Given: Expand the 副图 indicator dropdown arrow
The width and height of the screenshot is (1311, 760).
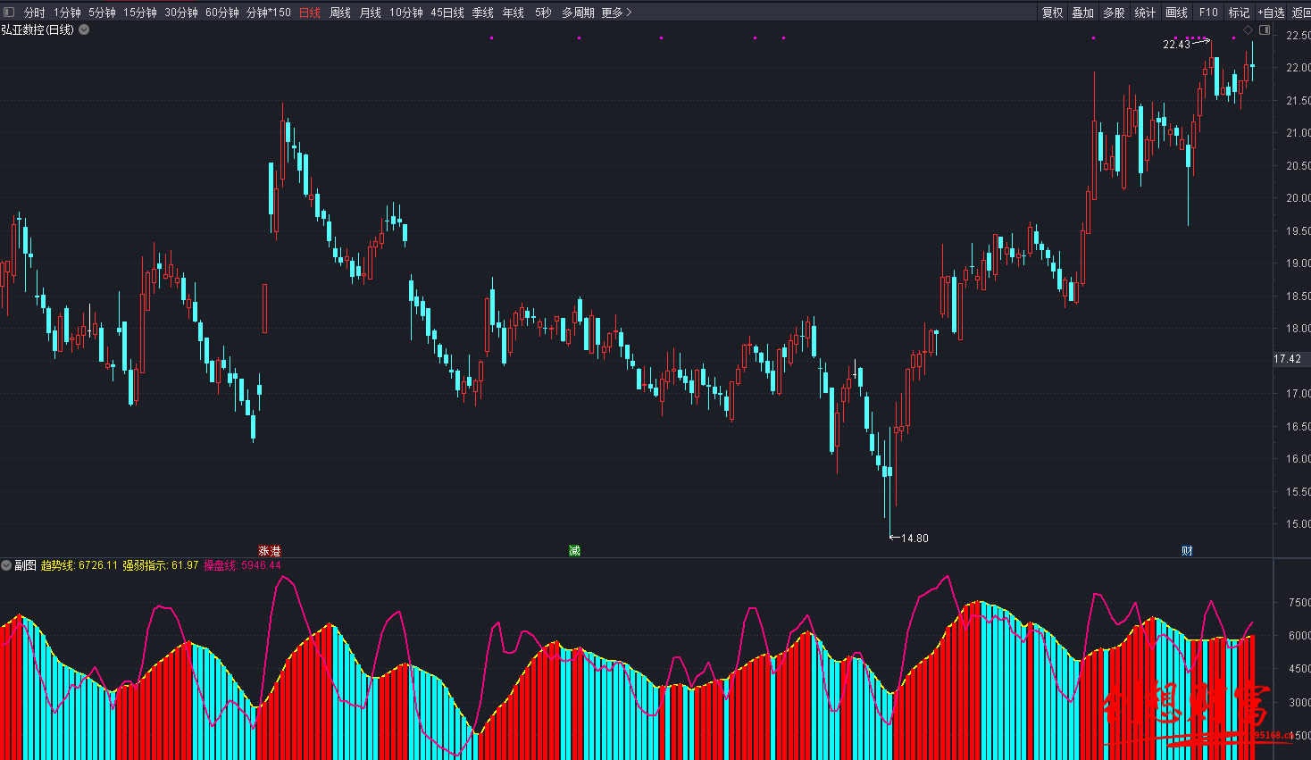Looking at the screenshot, I should [x=6, y=565].
